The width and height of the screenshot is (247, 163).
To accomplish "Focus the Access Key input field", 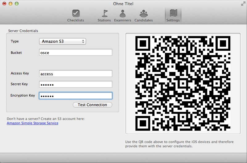I will (x=76, y=74).
